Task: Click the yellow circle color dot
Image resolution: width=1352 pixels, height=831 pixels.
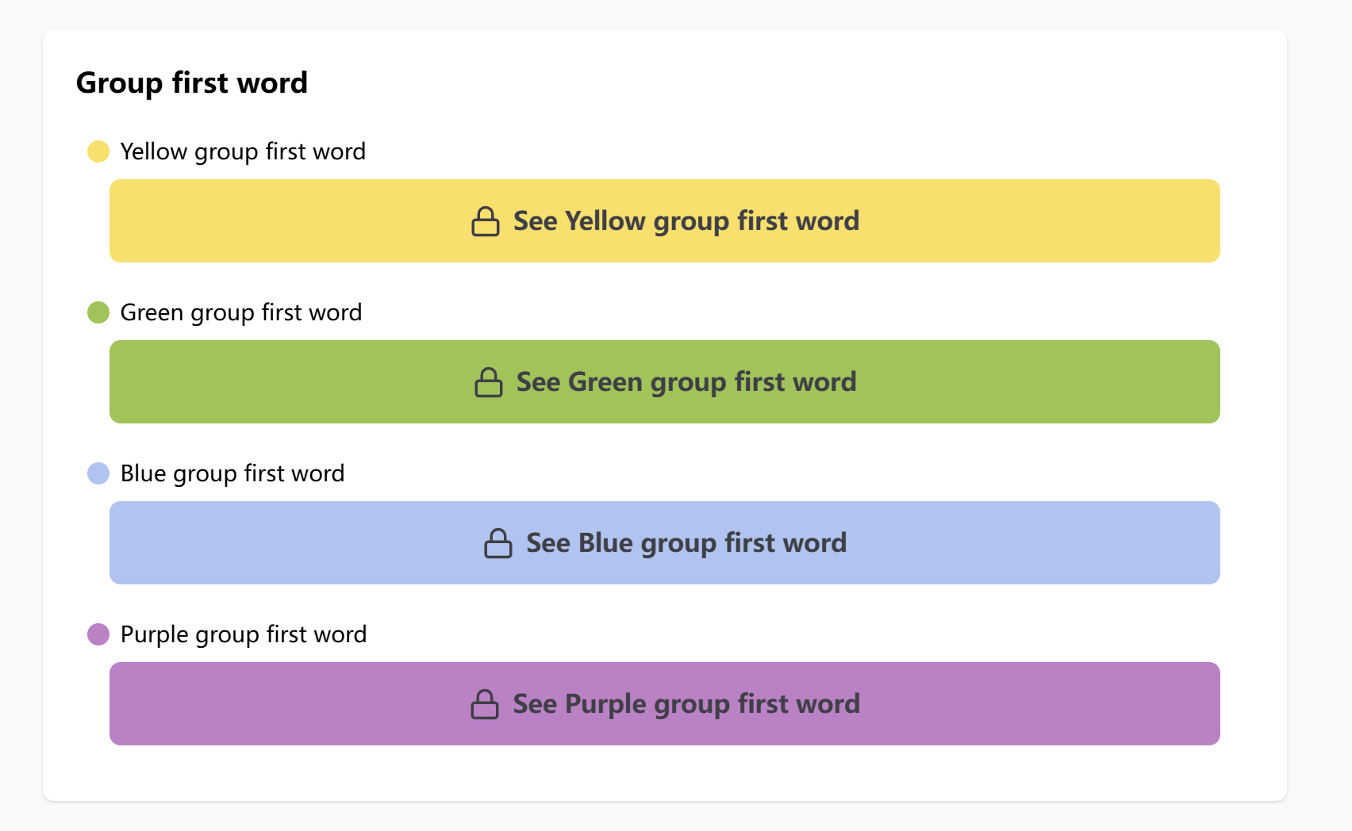Action: (x=98, y=151)
